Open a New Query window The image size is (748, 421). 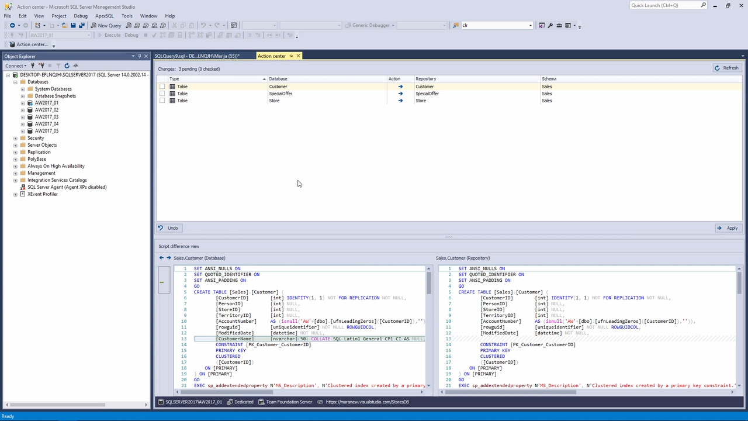[x=107, y=25]
